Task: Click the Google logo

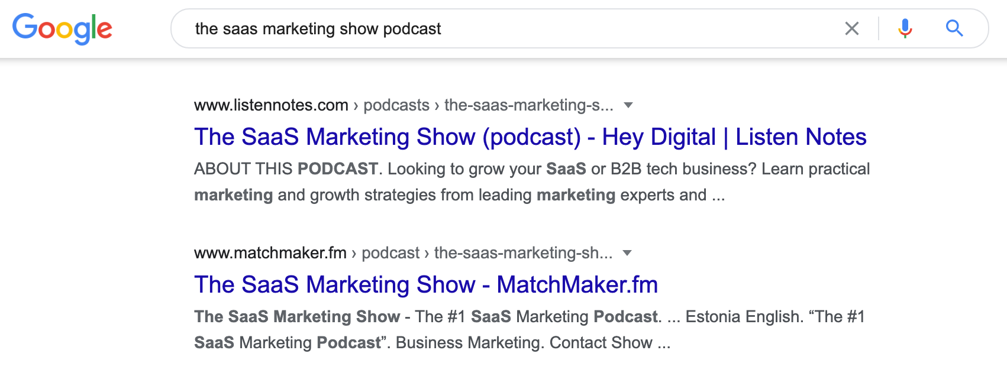Action: coord(62,29)
